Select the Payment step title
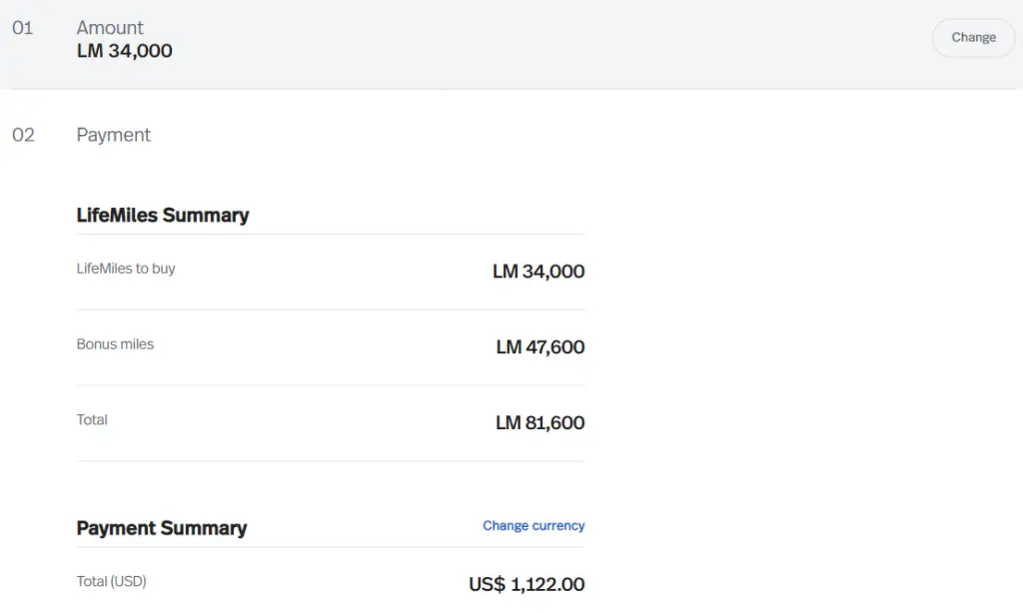The height and width of the screenshot is (613, 1023). click(x=114, y=135)
